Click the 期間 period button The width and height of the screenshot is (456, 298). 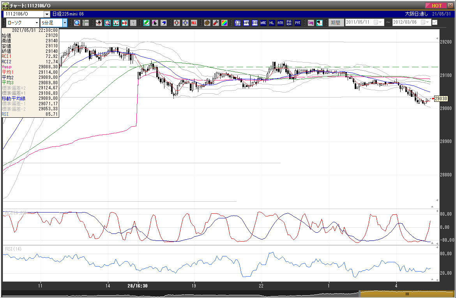pos(336,23)
